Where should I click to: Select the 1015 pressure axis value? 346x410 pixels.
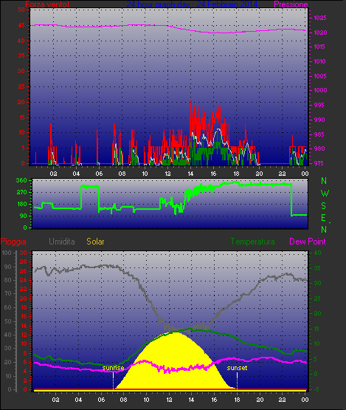[x=320, y=47]
